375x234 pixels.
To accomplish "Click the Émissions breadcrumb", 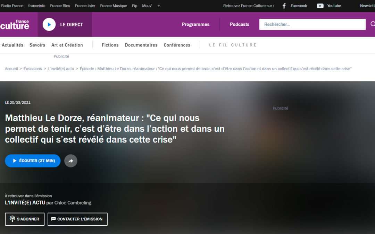I will (x=33, y=69).
